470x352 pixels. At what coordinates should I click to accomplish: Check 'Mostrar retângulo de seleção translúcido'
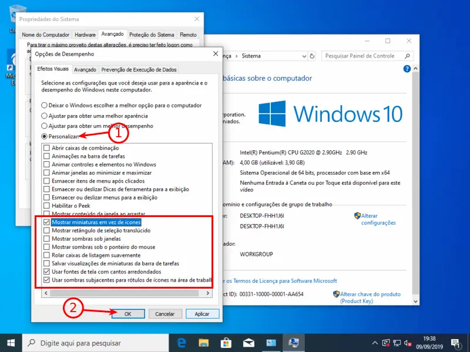(x=46, y=231)
